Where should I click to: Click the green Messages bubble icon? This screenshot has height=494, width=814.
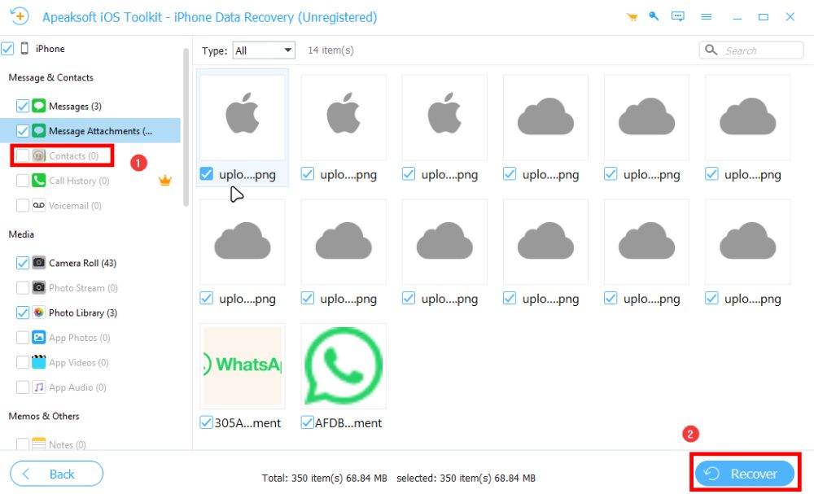click(38, 106)
